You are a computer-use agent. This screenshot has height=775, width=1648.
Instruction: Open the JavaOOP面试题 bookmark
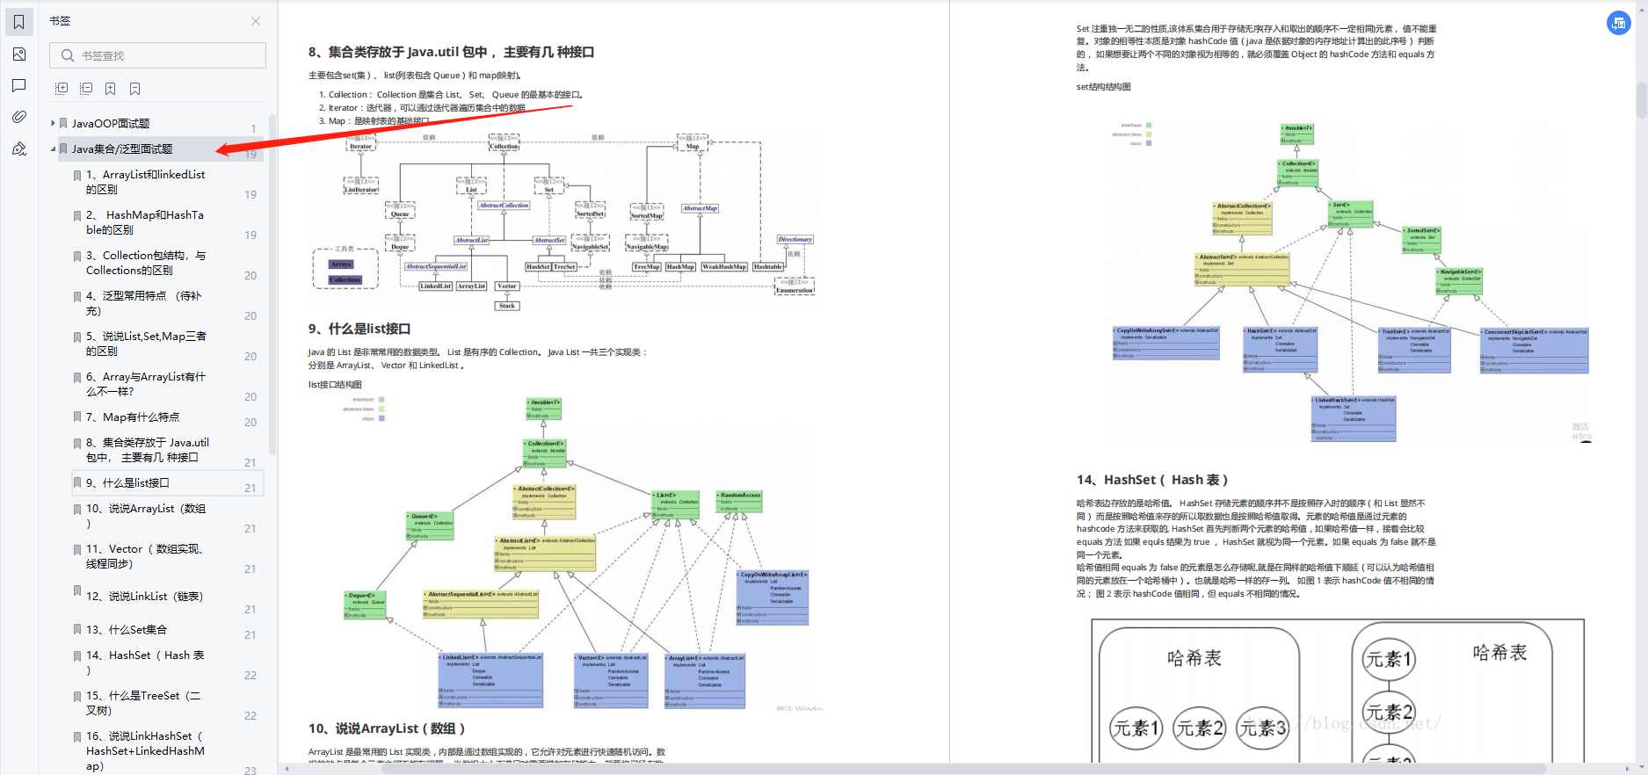(111, 124)
